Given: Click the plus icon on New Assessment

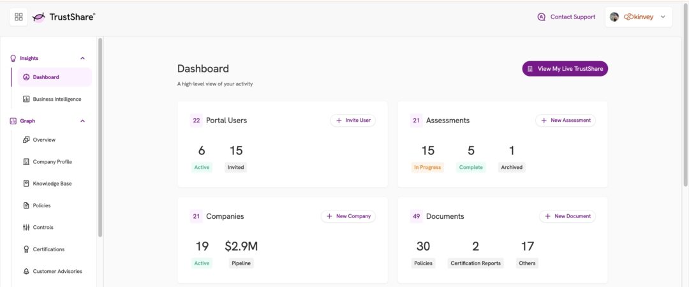Looking at the screenshot, I should click(544, 121).
